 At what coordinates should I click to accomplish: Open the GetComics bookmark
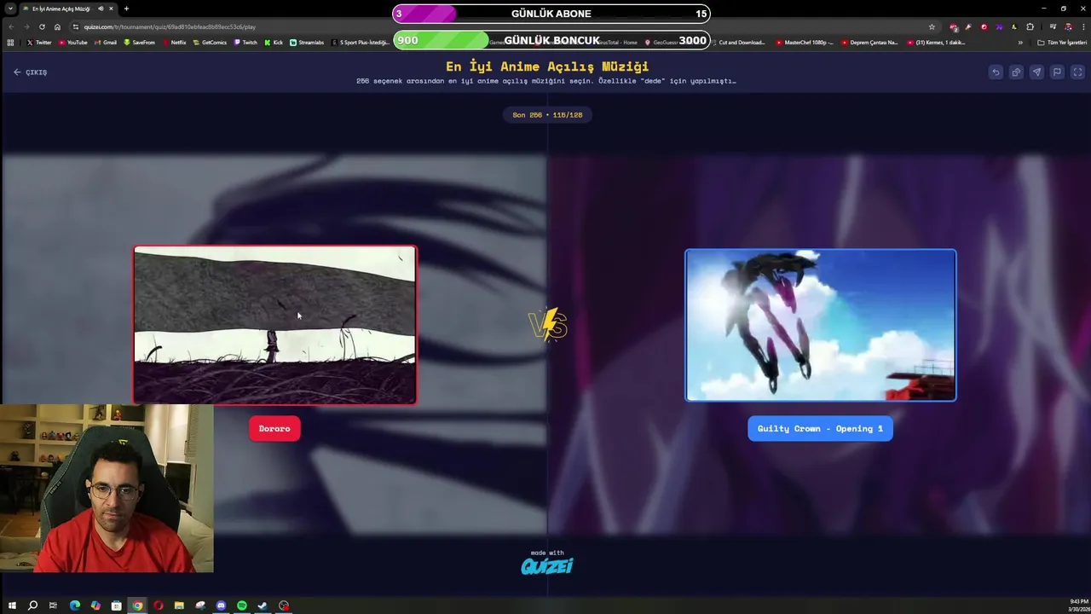point(211,42)
